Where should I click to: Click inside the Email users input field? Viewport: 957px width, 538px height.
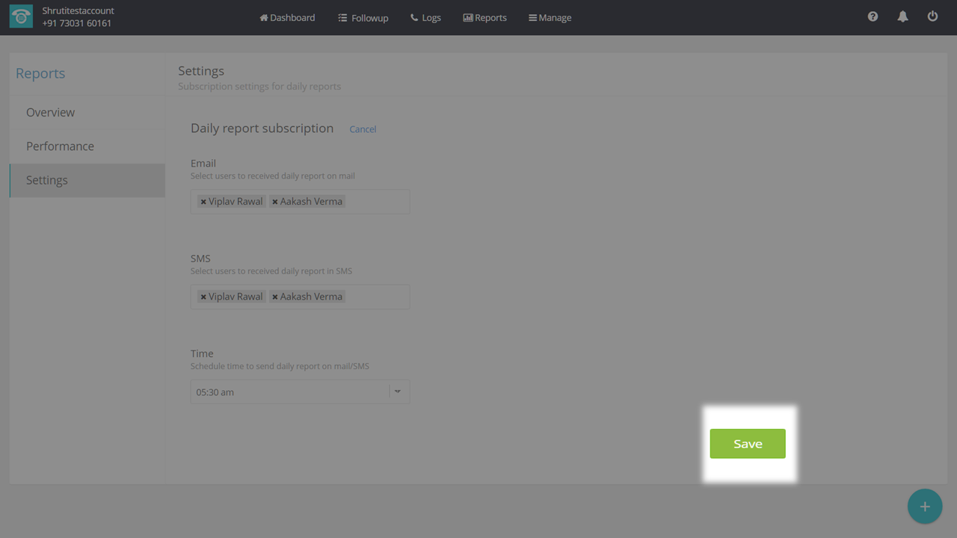[x=377, y=202]
